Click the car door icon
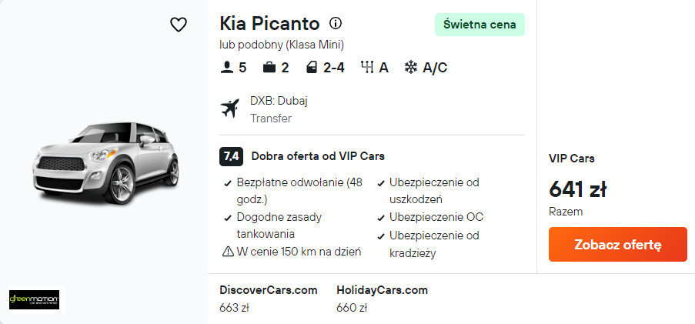695x324 pixels. pos(312,68)
